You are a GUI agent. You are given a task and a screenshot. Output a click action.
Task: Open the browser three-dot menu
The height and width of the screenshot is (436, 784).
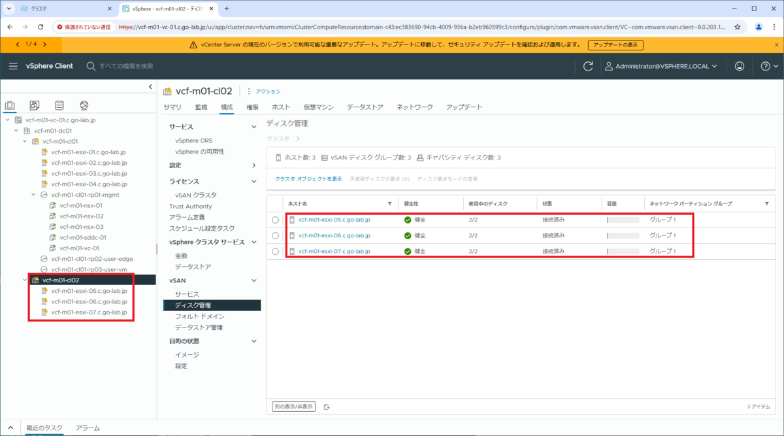click(x=774, y=27)
